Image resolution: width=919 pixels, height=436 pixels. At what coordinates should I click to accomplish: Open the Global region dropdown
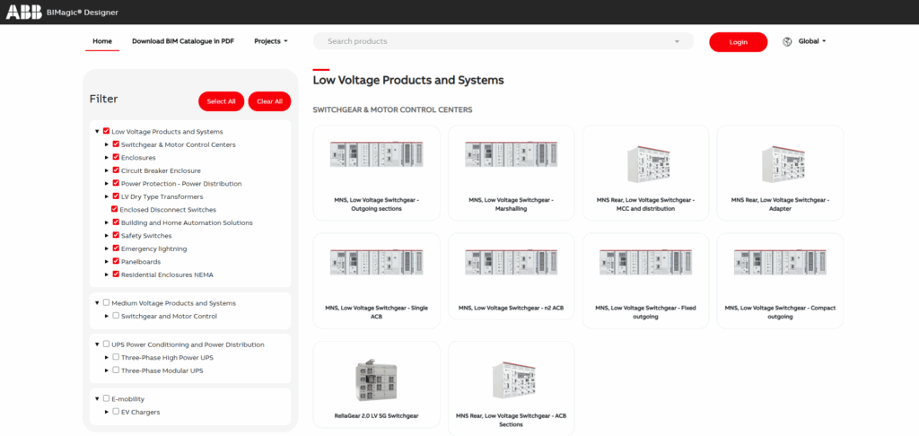coord(812,41)
